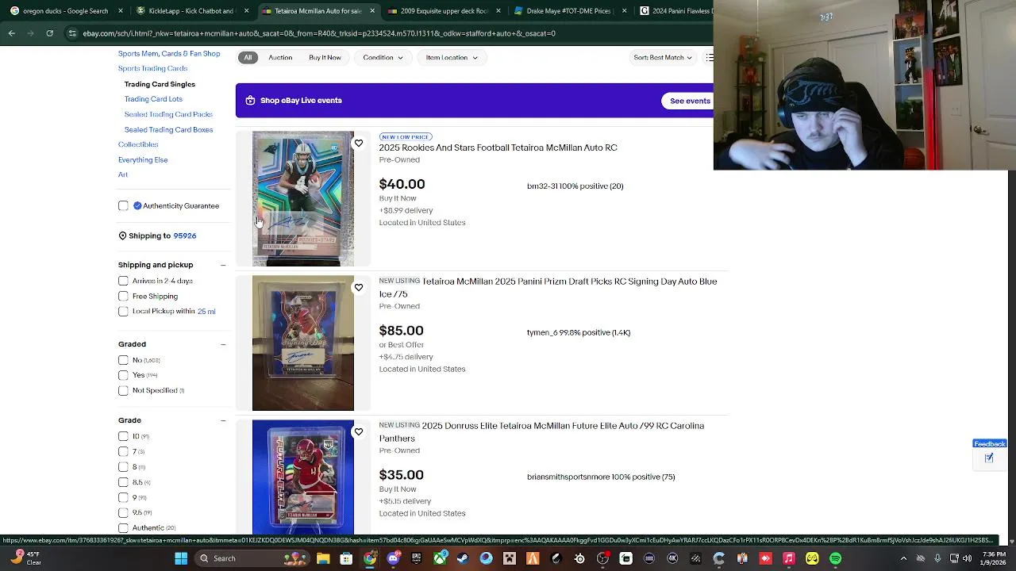Open Prizm Blue Ice card thumbnail

coord(303,343)
